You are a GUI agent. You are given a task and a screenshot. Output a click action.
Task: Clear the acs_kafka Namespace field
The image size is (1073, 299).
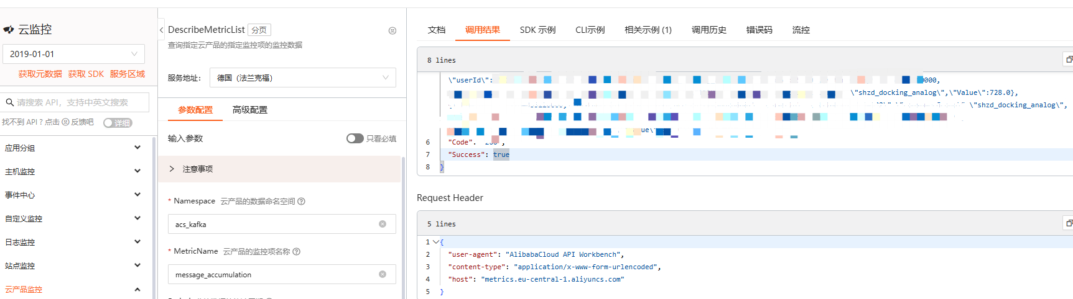click(x=383, y=224)
